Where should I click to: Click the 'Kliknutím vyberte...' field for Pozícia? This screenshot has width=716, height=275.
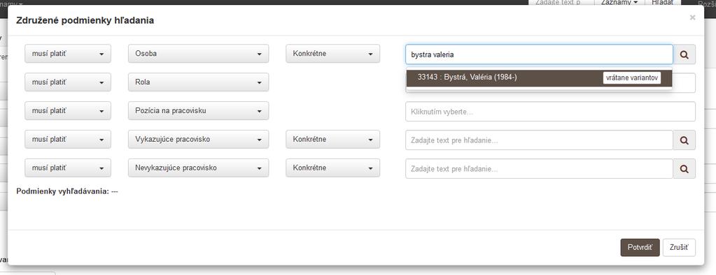click(550, 112)
